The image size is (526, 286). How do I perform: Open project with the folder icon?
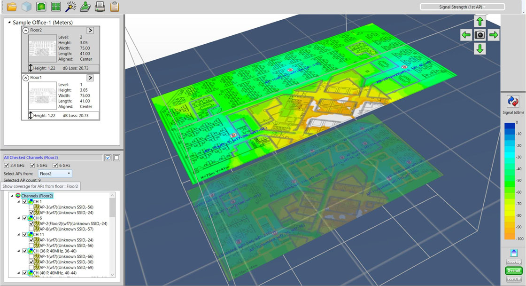[x=12, y=7]
